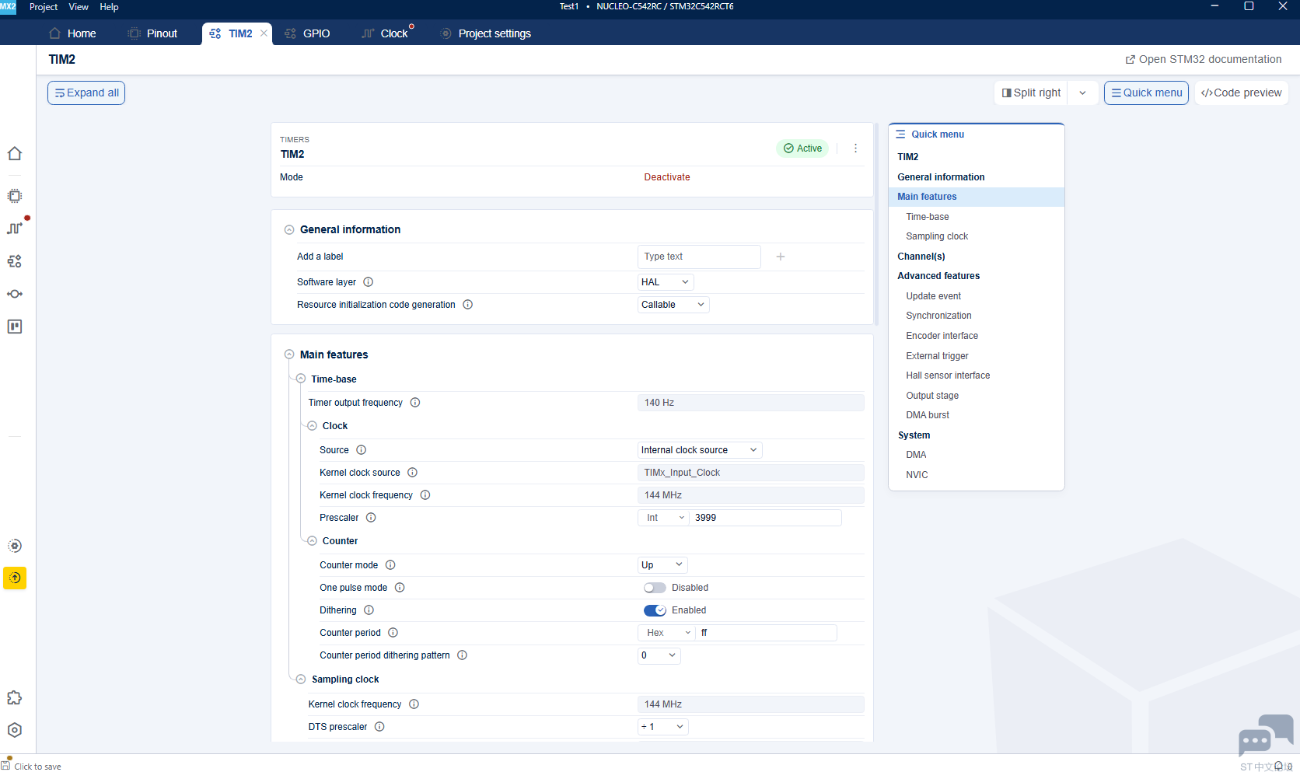Click the info icon next to Prescaler
Screen dimensions: 1300x779
click(371, 518)
